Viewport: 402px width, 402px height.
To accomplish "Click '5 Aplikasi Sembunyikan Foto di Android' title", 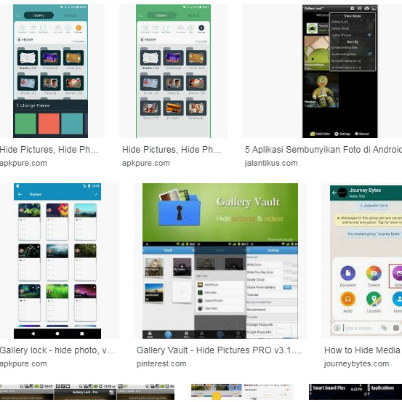I will 323,150.
